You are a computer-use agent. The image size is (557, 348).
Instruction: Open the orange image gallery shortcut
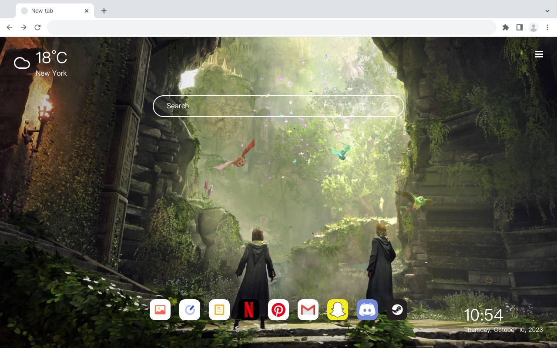click(160, 310)
